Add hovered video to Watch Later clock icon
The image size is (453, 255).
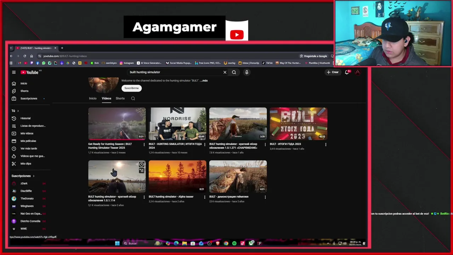142,164
